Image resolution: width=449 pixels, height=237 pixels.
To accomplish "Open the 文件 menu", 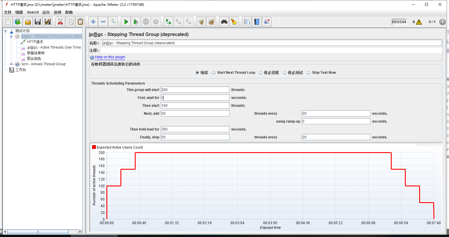I will [x=8, y=12].
